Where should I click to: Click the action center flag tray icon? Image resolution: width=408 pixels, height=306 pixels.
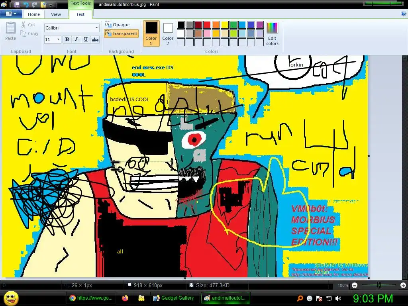(x=319, y=298)
